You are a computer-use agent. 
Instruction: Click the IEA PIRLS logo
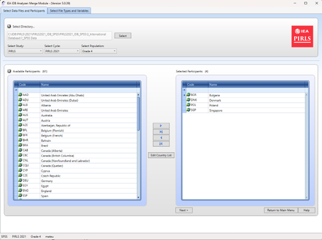(x=302, y=36)
